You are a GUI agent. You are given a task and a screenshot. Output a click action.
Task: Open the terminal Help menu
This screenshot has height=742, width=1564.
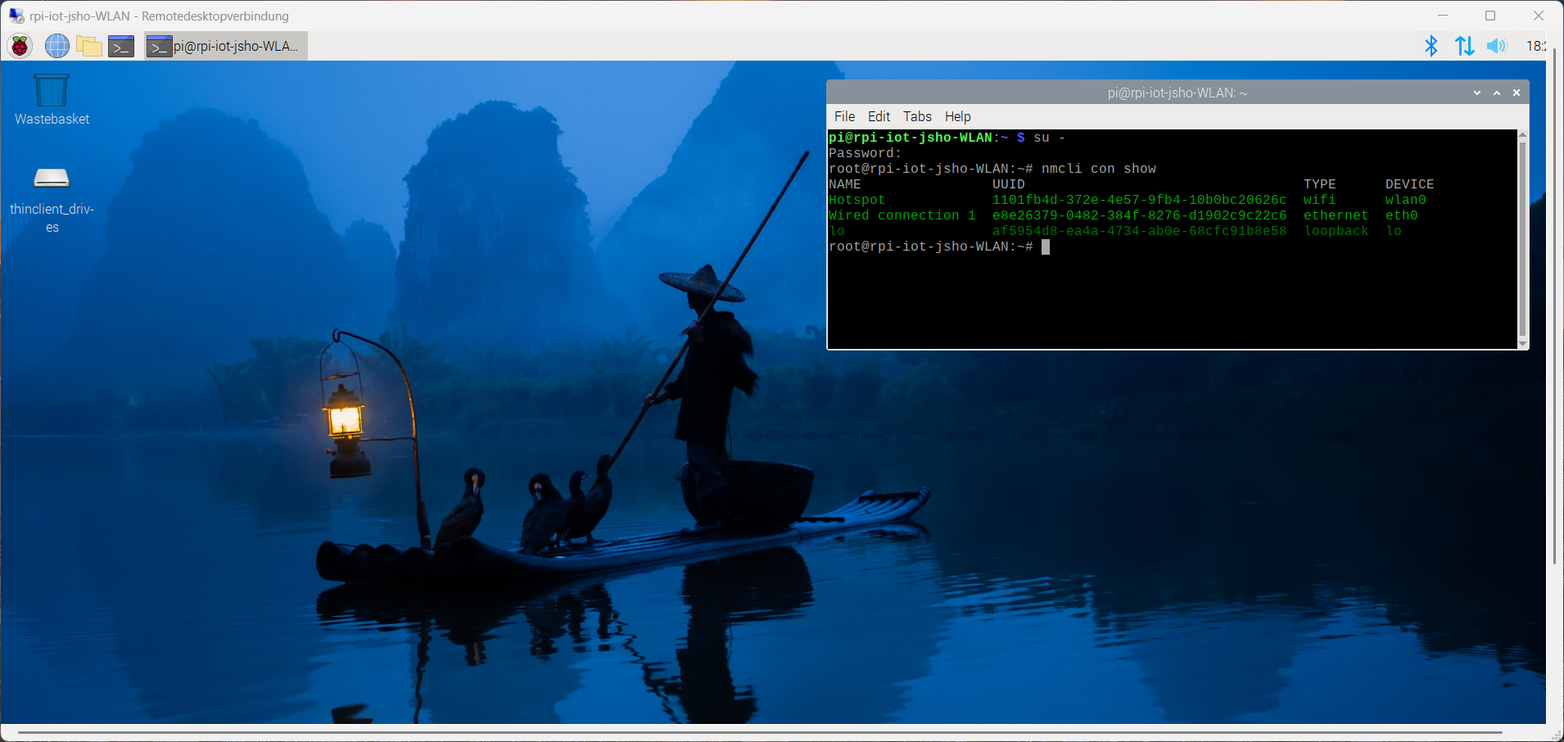(x=957, y=116)
